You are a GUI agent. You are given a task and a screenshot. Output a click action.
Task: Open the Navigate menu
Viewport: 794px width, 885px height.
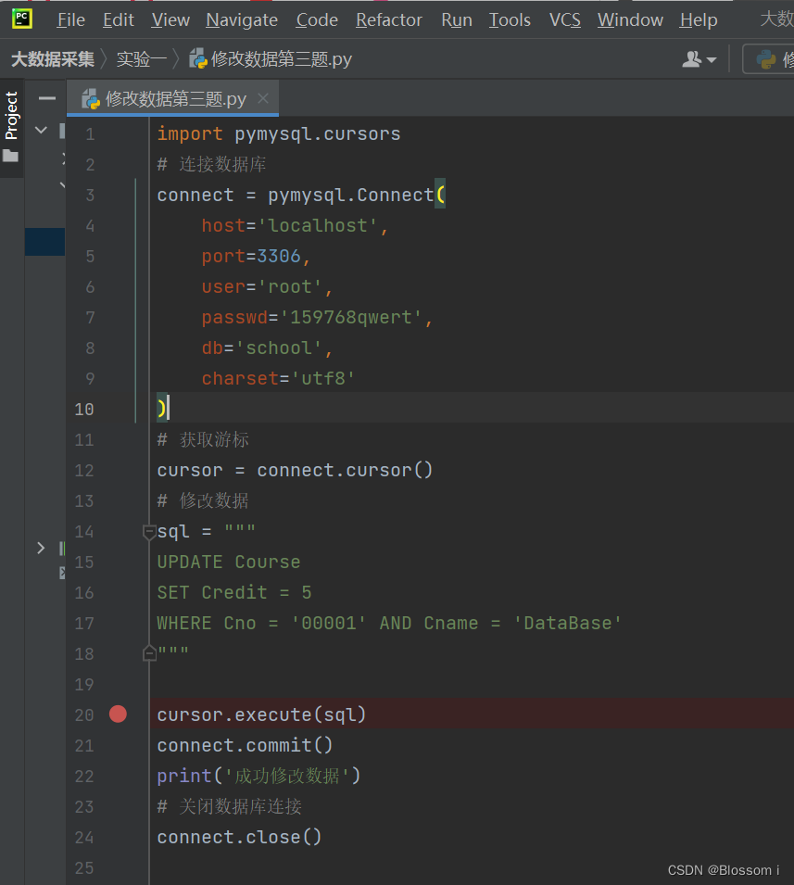(242, 19)
